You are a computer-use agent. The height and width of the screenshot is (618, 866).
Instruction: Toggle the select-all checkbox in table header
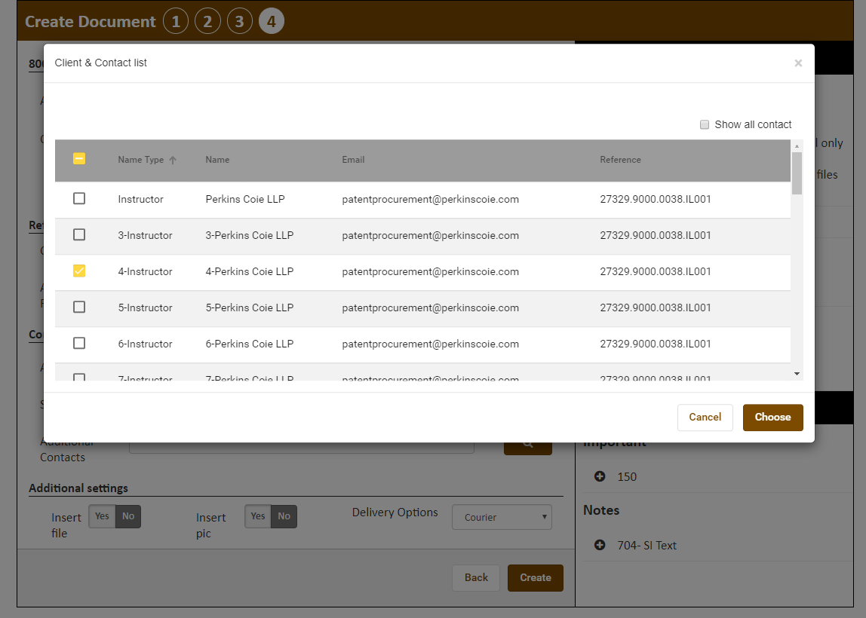79,159
